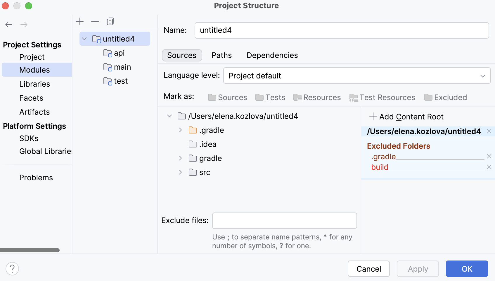Open Facets settings

(31, 98)
